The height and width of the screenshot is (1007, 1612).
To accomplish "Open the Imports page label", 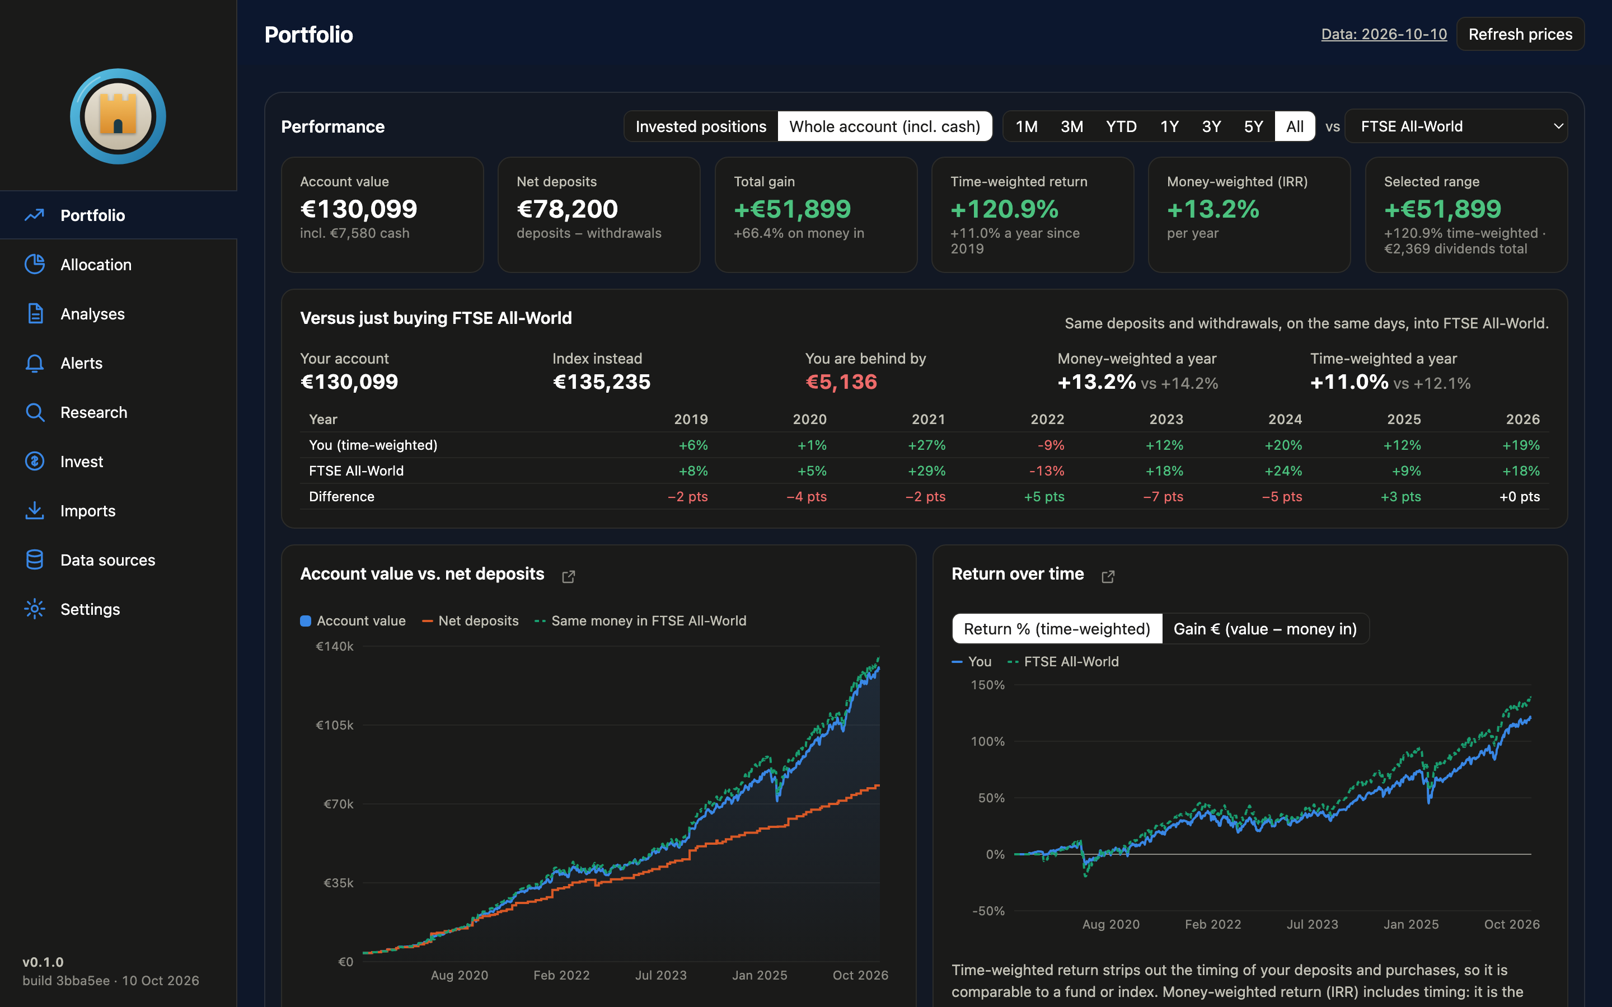I will 88,511.
